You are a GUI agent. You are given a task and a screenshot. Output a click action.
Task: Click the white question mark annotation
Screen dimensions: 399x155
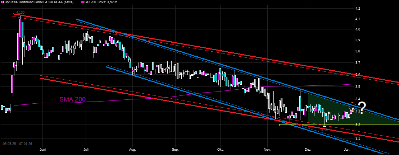(x=362, y=108)
